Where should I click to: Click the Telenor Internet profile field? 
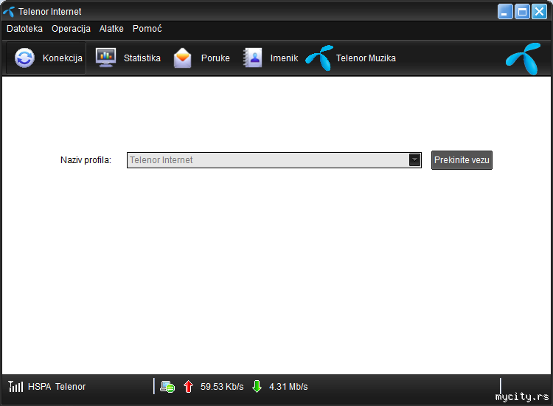[x=274, y=160]
